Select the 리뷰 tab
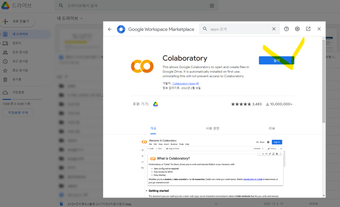This screenshot has height=207, width=340. tap(272, 128)
